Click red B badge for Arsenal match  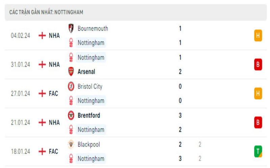pyautogui.click(x=258, y=65)
